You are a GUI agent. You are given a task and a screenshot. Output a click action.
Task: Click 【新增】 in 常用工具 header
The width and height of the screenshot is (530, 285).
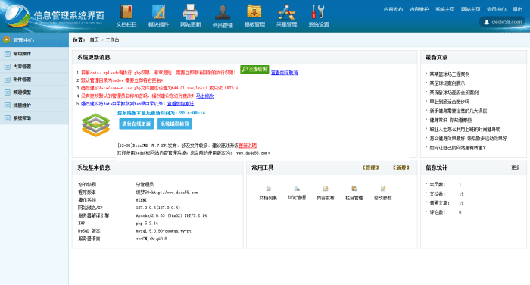[x=401, y=168]
